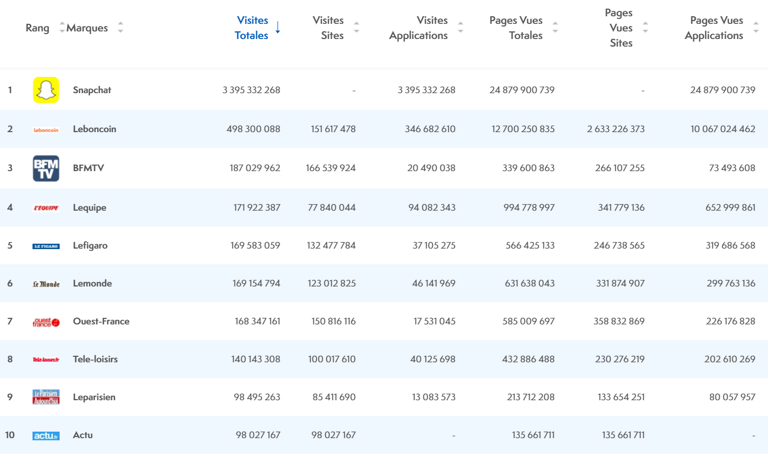Click Snapchat total visits 3 395 332 268
Screen dimensions: 768x456
click(251, 90)
